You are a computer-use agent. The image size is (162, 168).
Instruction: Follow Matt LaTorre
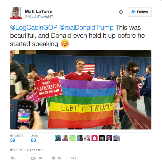[139, 12]
